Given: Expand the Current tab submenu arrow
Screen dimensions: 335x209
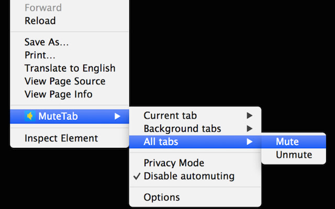Looking at the screenshot, I should coord(250,115).
